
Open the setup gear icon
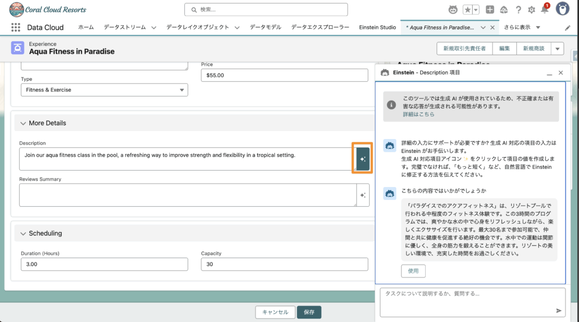tap(532, 10)
